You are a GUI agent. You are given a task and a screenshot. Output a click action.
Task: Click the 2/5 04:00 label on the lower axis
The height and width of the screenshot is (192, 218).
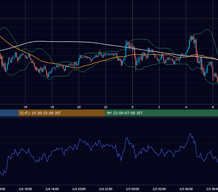click(x=186, y=189)
